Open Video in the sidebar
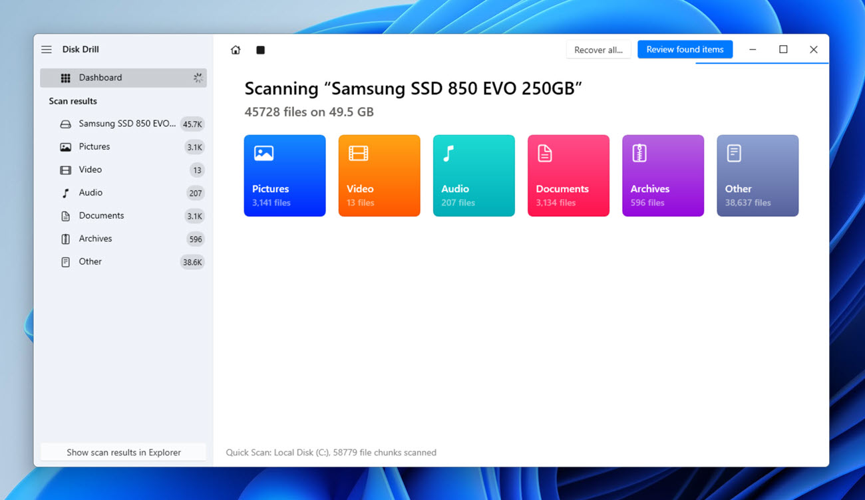 click(x=124, y=170)
